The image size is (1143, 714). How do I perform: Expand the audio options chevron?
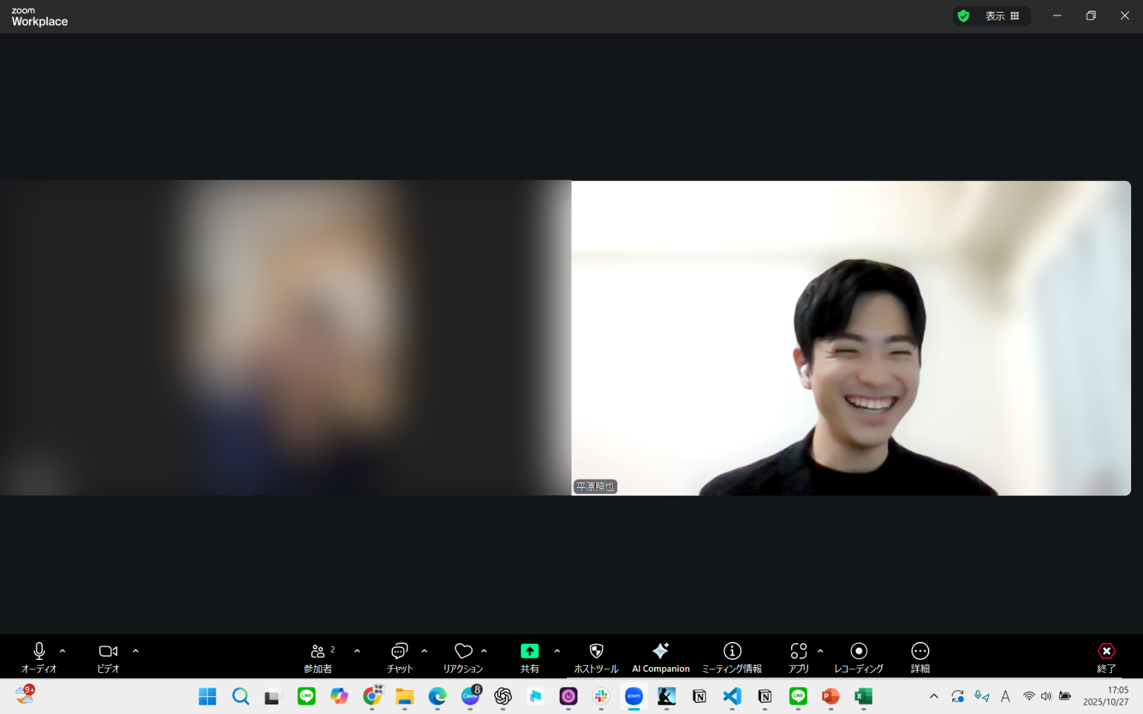[63, 651]
